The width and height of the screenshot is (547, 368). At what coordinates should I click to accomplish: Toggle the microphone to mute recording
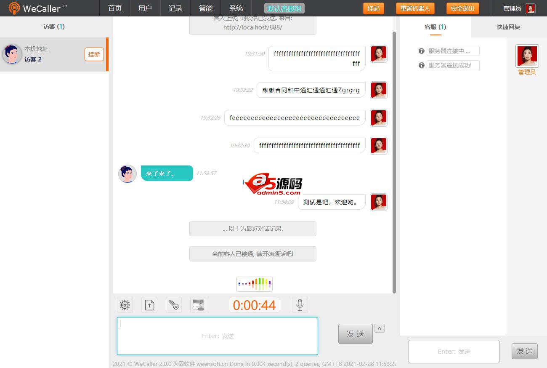[x=299, y=304]
